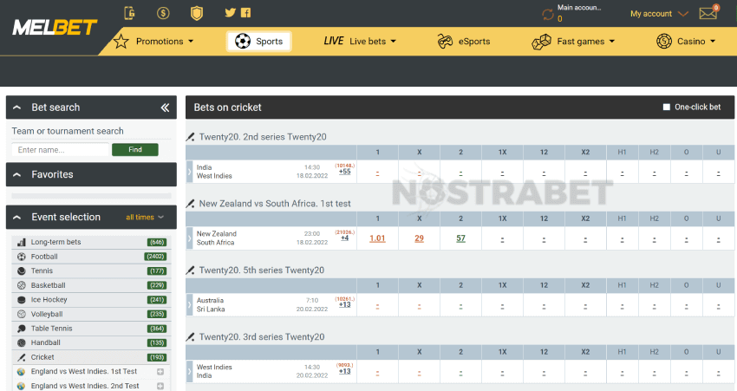Collapse the Favorites panel
Image resolution: width=737 pixels, height=391 pixels.
[x=17, y=175]
